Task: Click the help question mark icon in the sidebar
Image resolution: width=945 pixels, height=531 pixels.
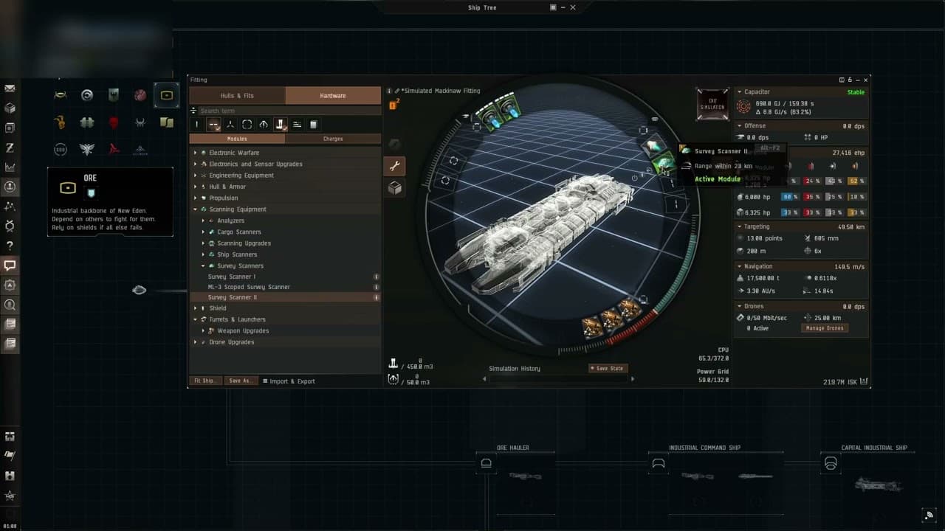Action: pyautogui.click(x=10, y=246)
